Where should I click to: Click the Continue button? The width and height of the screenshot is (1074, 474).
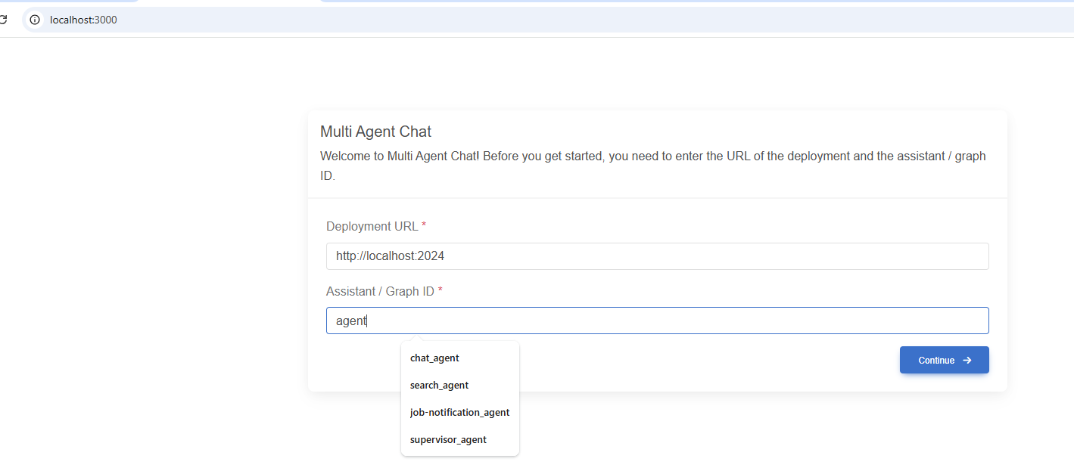pyautogui.click(x=944, y=360)
